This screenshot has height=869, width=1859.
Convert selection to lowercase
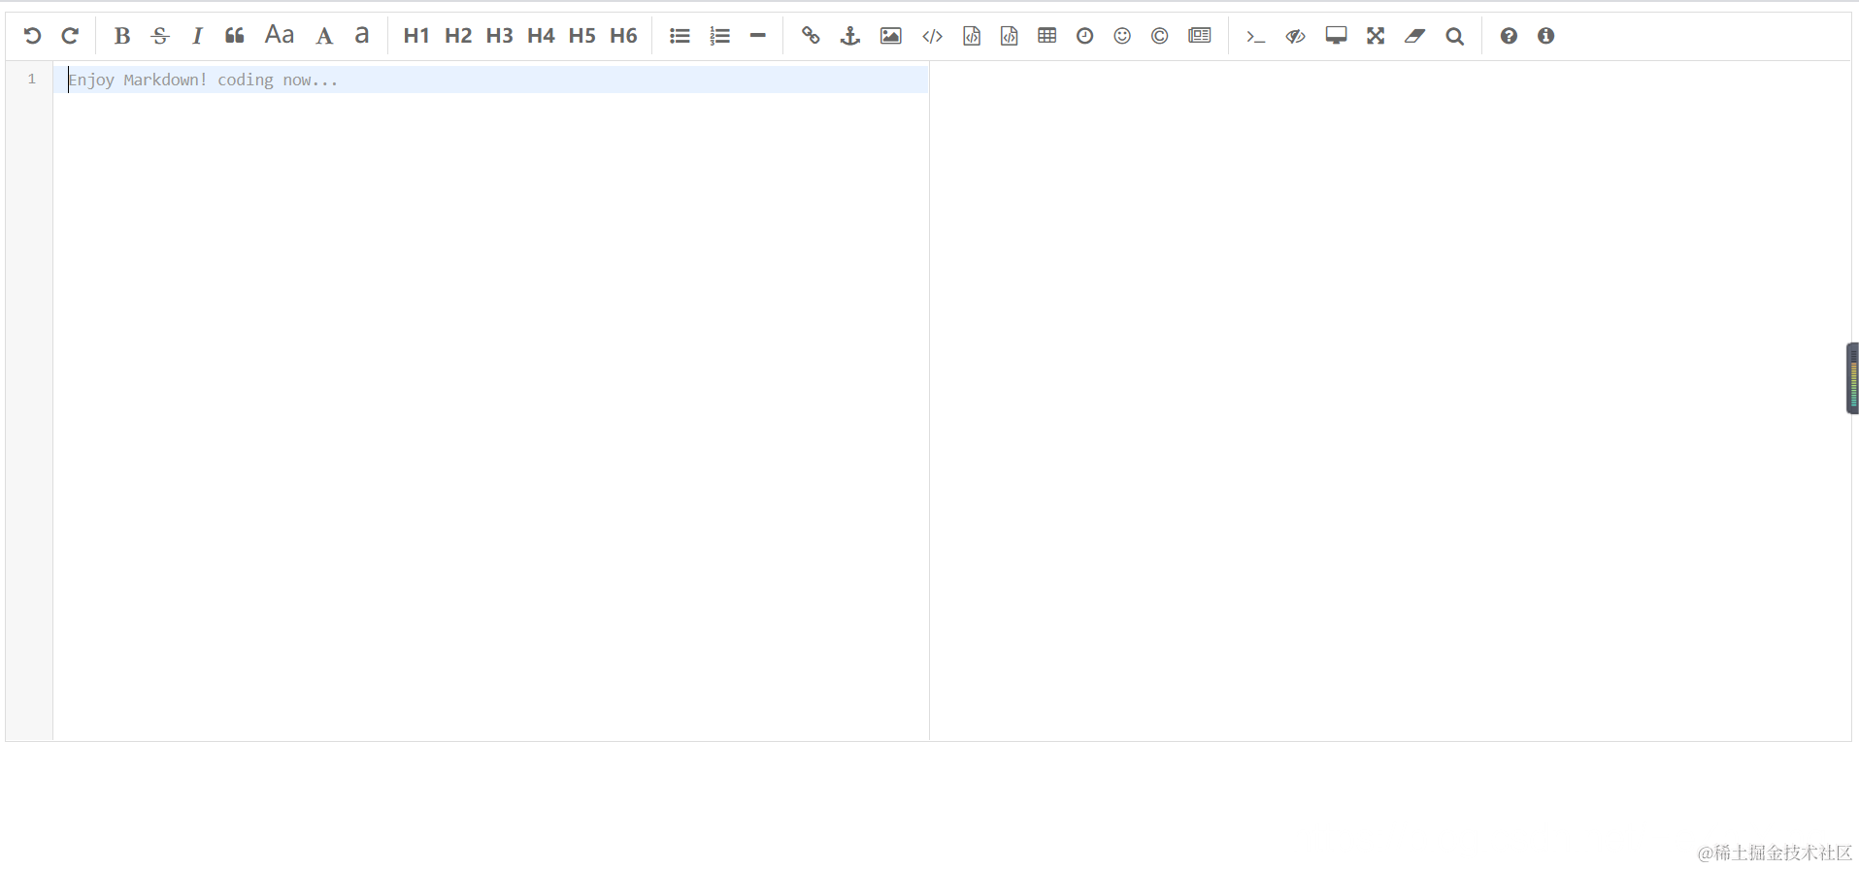tap(362, 35)
